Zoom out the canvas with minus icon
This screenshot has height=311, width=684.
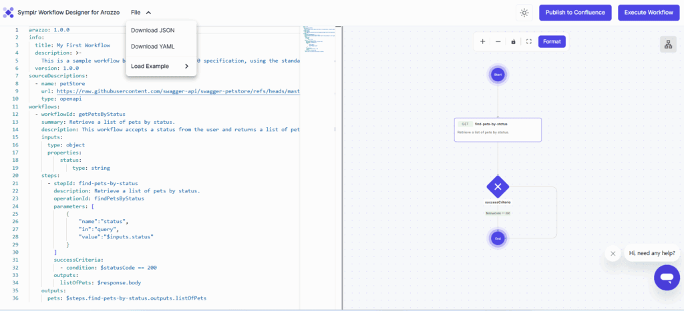click(x=498, y=42)
